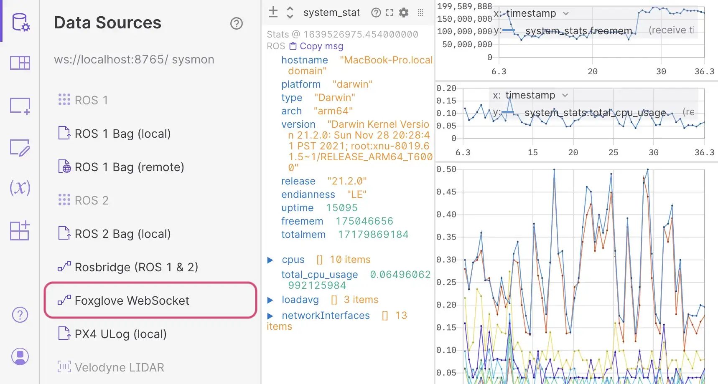Toggle the diff mode icon on system_stat panel

coord(273,12)
